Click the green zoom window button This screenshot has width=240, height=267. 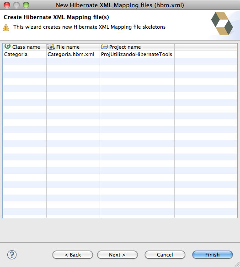point(26,5)
